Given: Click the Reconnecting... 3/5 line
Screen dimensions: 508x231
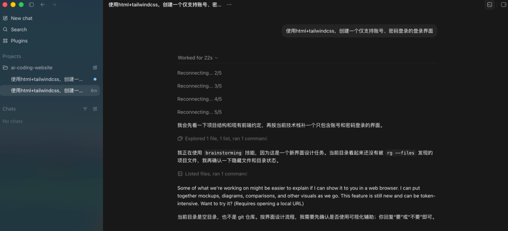Looking at the screenshot, I should pyautogui.click(x=199, y=86).
